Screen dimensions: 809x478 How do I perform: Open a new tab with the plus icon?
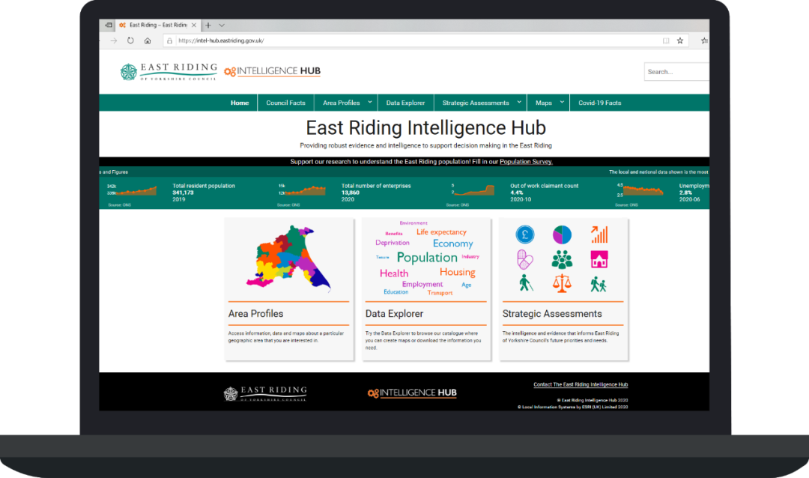[x=208, y=25]
